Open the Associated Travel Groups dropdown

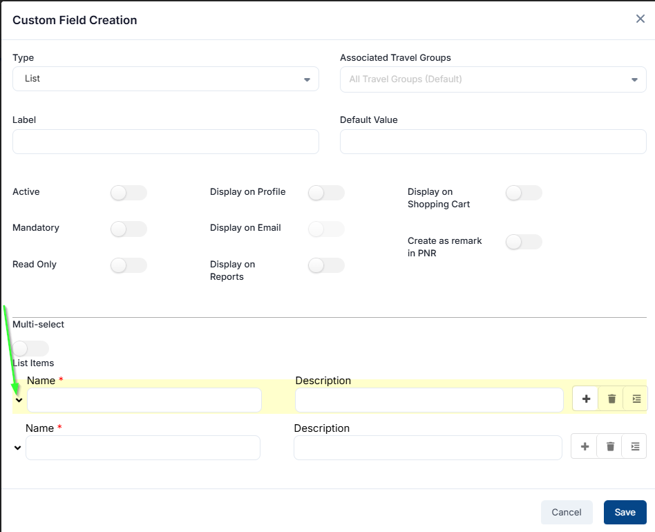(493, 79)
